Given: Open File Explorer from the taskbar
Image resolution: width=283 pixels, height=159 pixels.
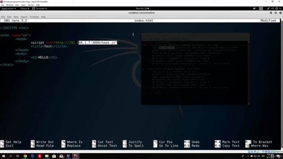Looking at the screenshot, I should 47,156.
